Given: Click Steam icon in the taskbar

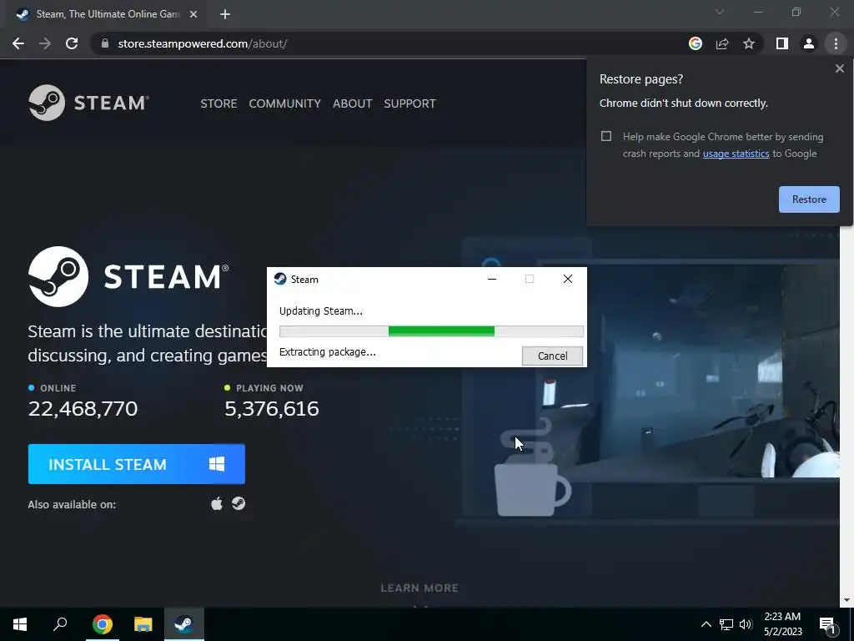Looking at the screenshot, I should click(x=184, y=624).
